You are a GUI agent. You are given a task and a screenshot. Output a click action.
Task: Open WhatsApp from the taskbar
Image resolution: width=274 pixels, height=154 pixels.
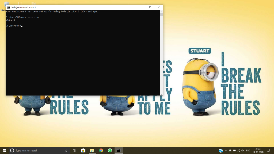coord(110,150)
